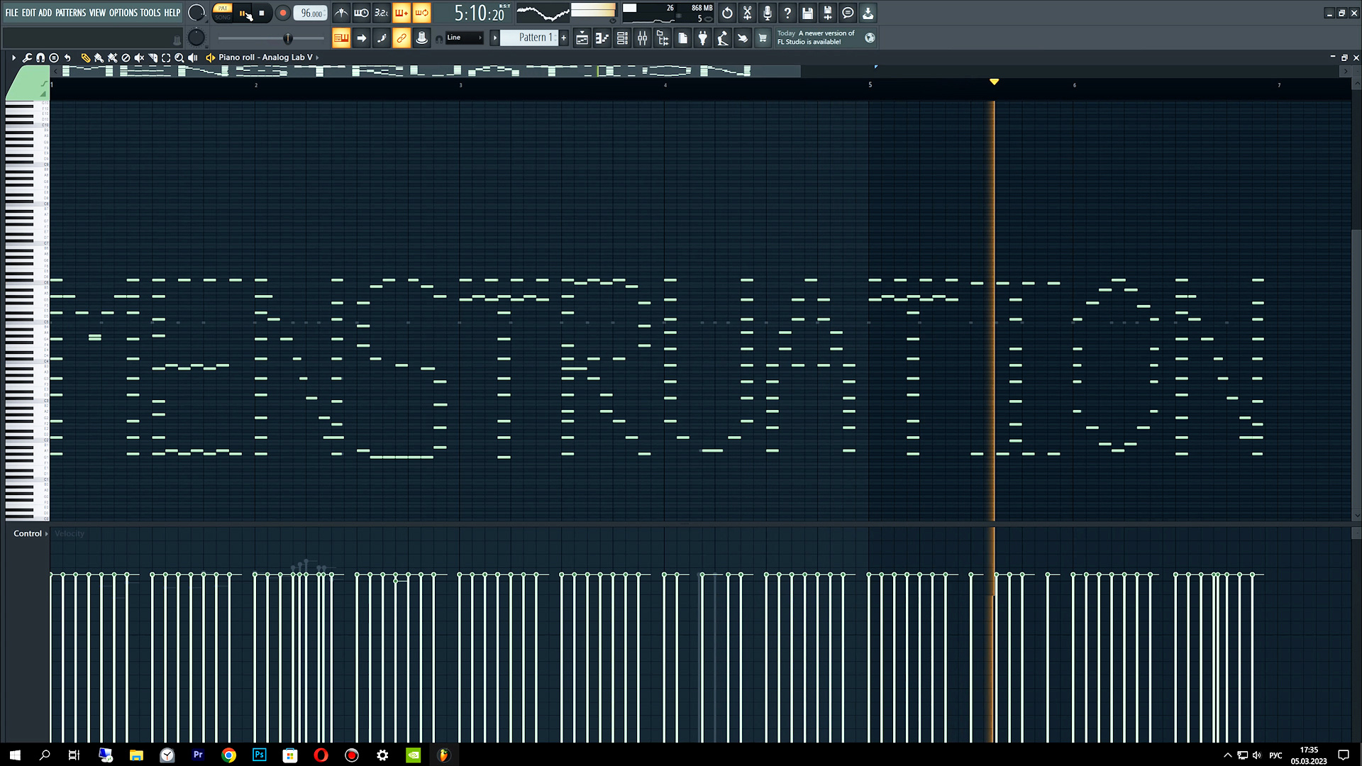Select the piano roll mute tool
The width and height of the screenshot is (1362, 766).
(x=139, y=57)
